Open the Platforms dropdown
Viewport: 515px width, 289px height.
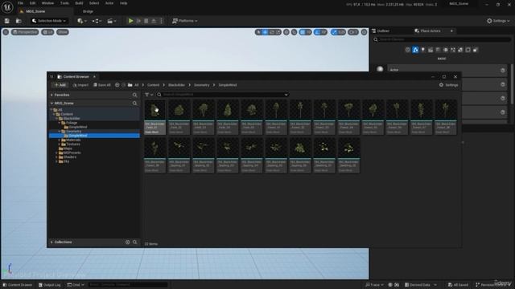pyautogui.click(x=185, y=21)
